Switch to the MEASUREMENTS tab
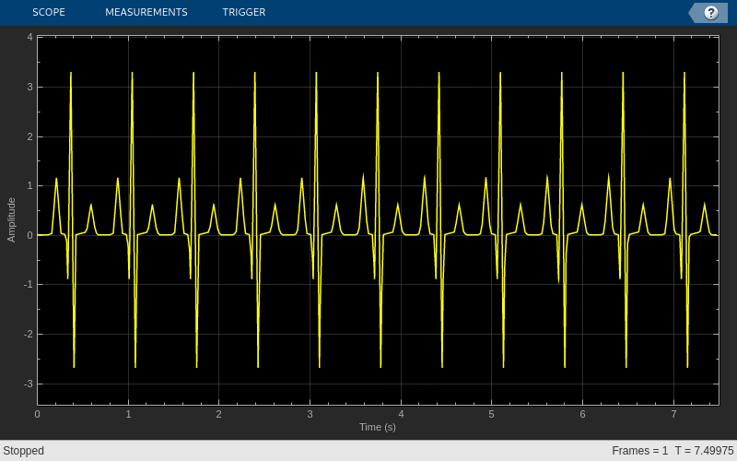Screen dimensions: 737x461 146,12
